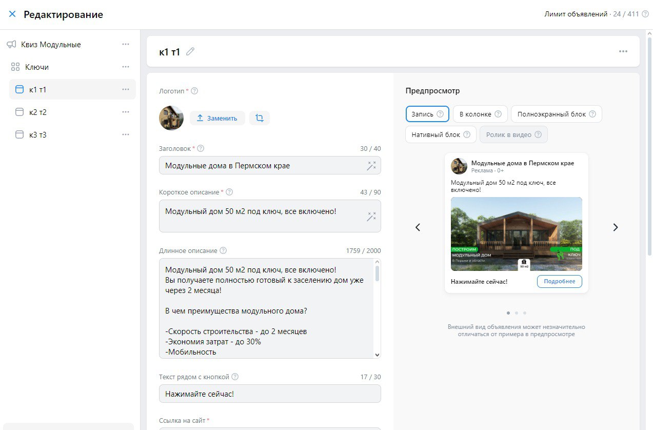Screen dimensions: 653x430
Task: Click the help icon beside Заголовок label
Action: 201,148
